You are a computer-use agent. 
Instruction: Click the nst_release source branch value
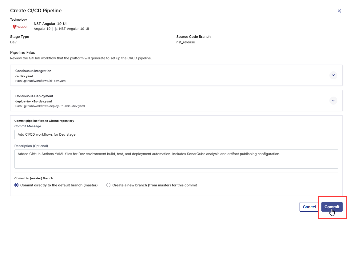coord(185,42)
